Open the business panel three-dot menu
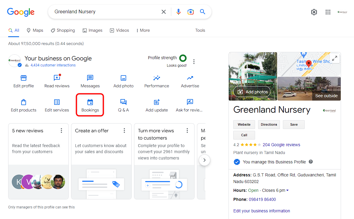Image resolution: width=354 pixels, height=219 pixels. pyautogui.click(x=194, y=62)
